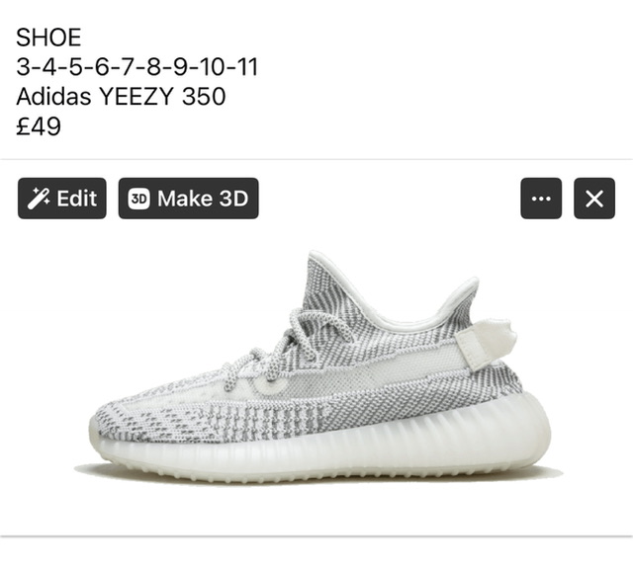Click the word YEEZY in the description

(x=136, y=97)
